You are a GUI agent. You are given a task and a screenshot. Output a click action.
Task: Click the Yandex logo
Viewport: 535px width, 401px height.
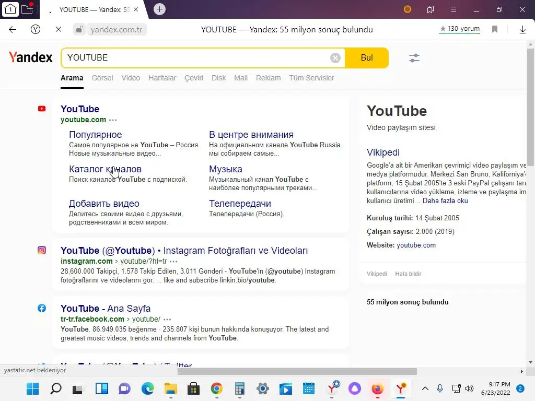pyautogui.click(x=31, y=57)
